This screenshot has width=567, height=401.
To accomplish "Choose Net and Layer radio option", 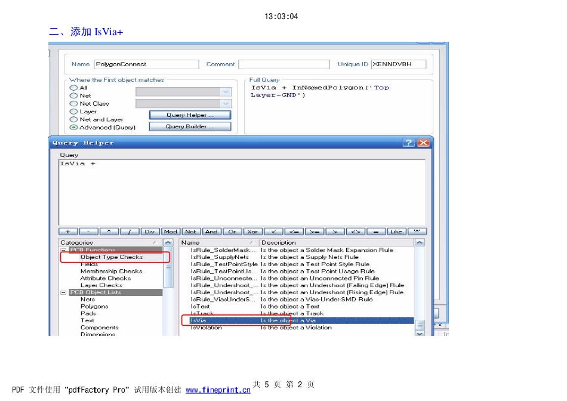I will [74, 119].
